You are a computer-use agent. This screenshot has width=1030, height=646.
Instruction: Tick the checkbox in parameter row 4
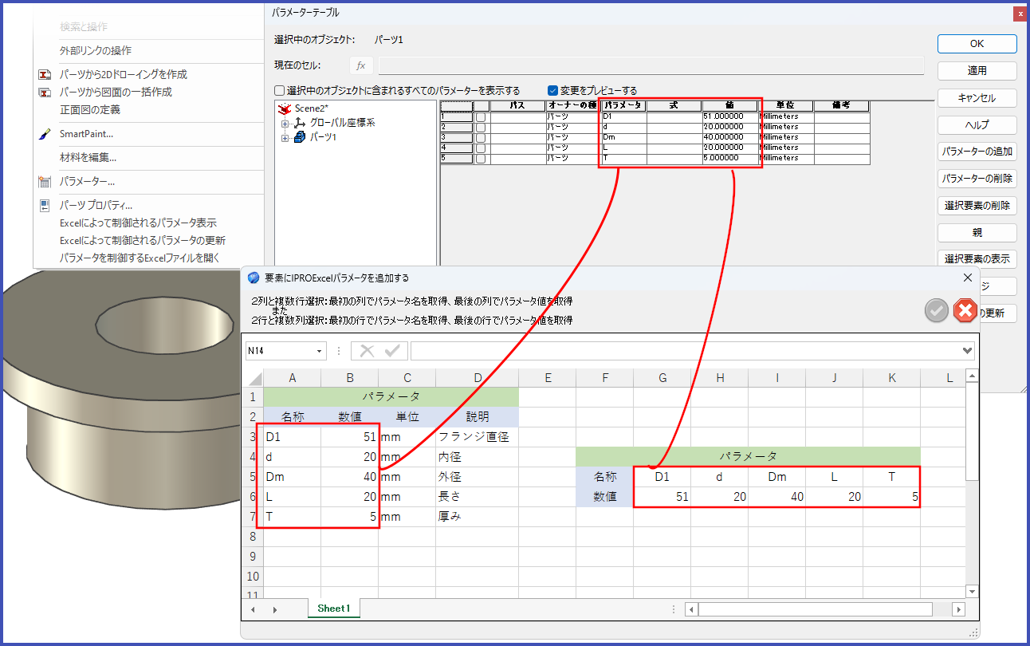[481, 148]
